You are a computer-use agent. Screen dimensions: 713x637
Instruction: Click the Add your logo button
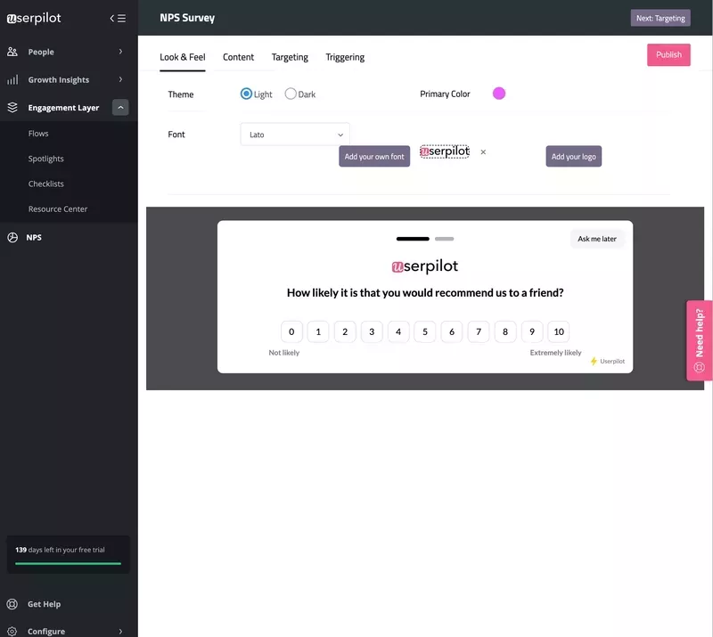[x=573, y=157]
